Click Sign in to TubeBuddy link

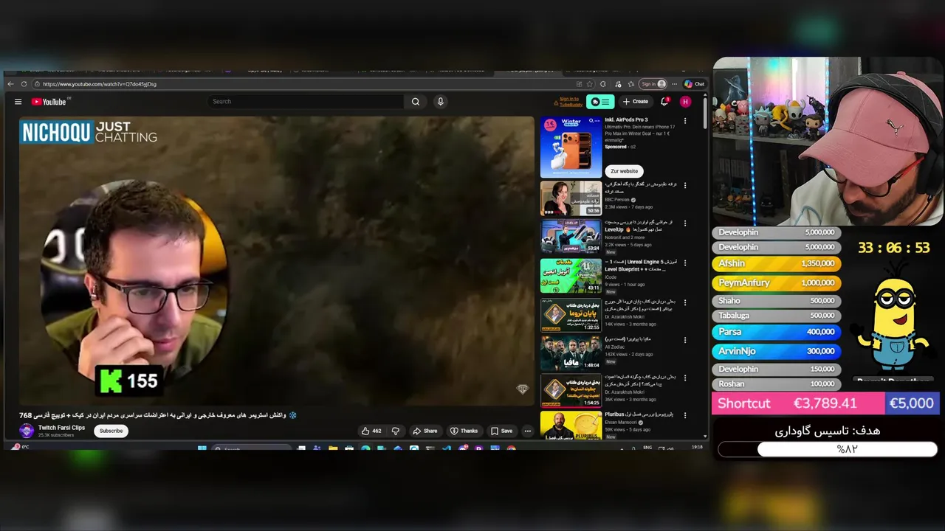click(569, 102)
